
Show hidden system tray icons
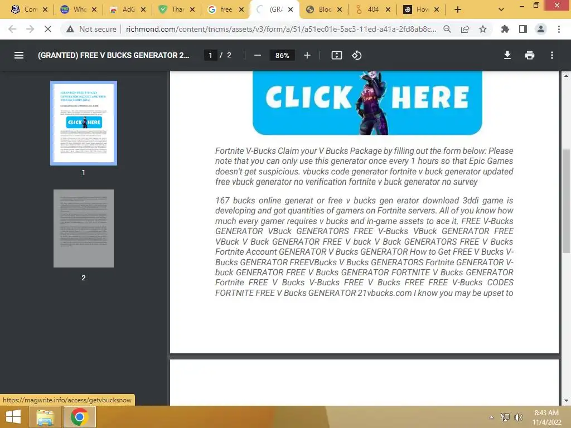[491, 417]
